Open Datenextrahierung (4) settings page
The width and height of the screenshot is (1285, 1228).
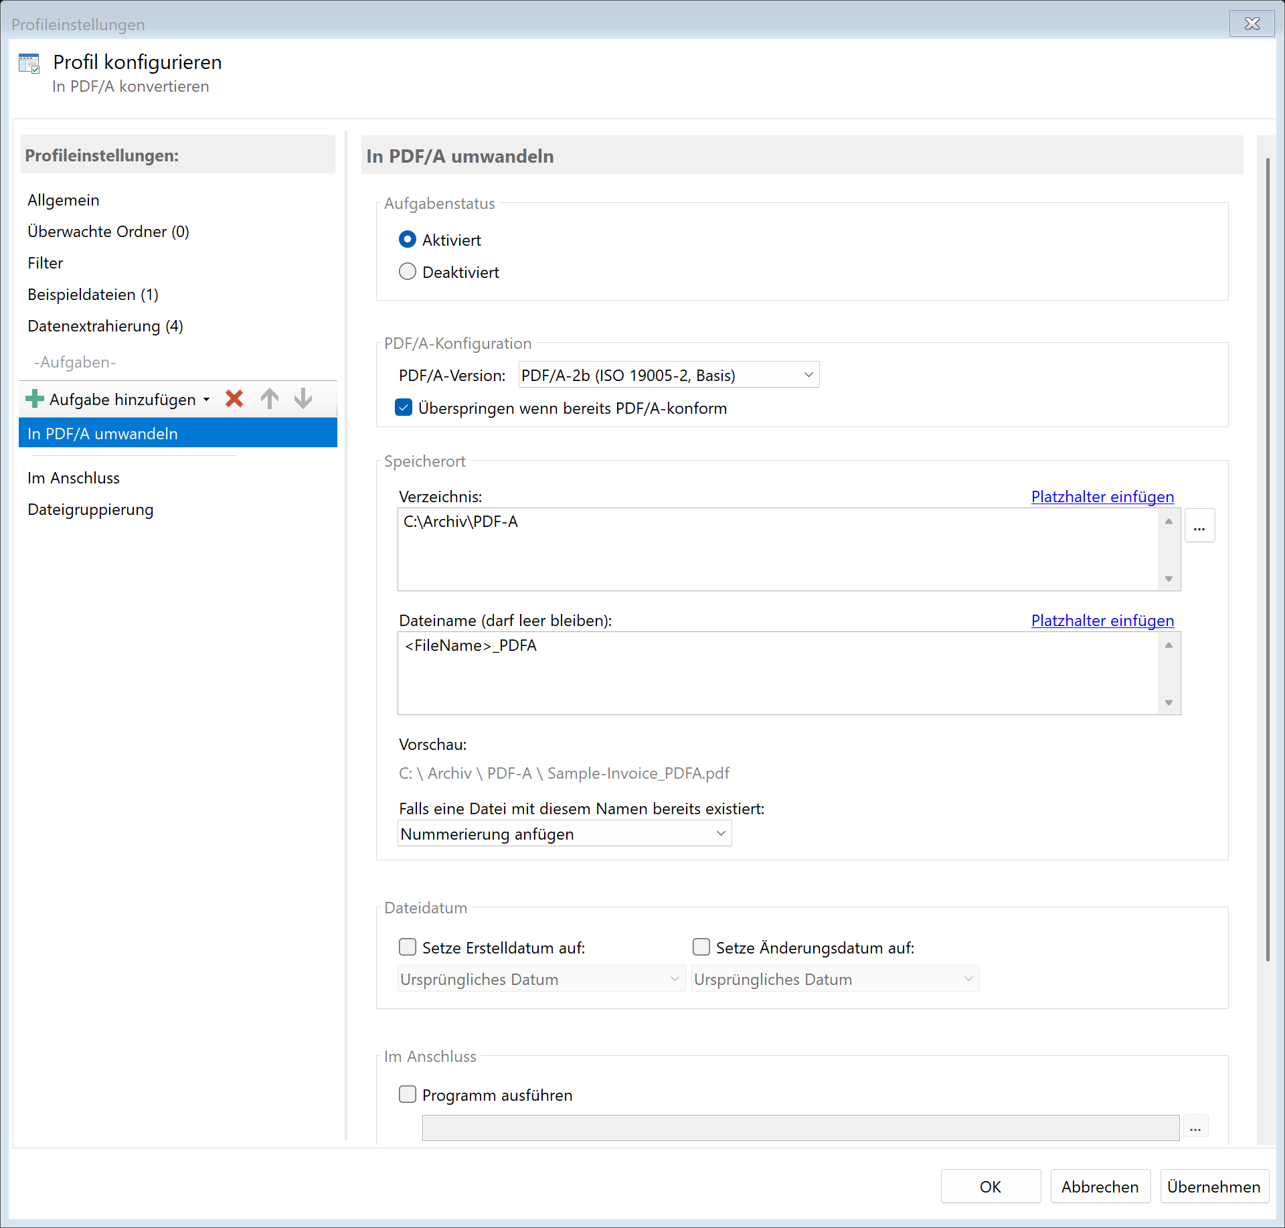pyautogui.click(x=105, y=326)
